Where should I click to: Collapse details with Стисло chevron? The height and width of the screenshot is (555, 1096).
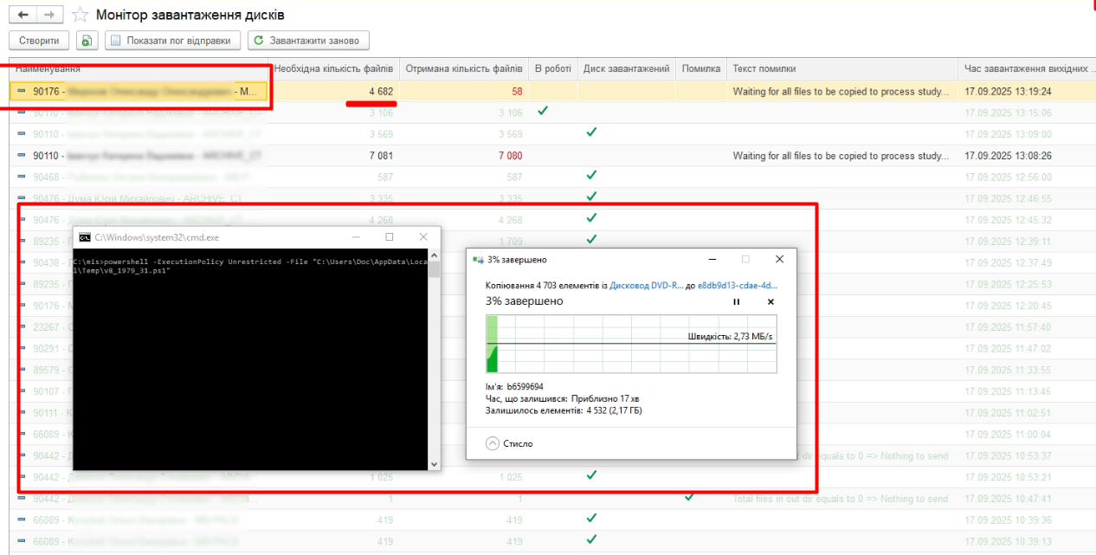493,443
